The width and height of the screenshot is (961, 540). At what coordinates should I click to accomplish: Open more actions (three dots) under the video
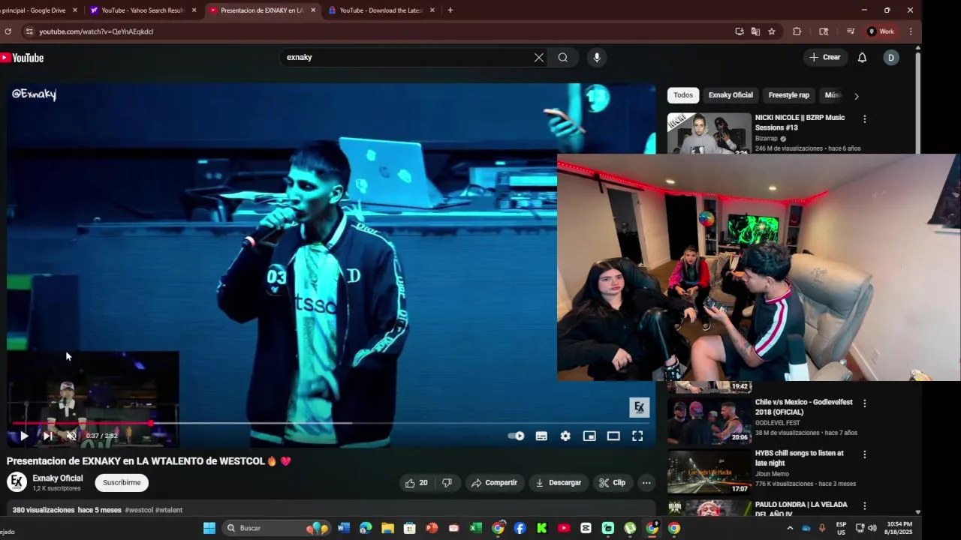[x=646, y=483]
